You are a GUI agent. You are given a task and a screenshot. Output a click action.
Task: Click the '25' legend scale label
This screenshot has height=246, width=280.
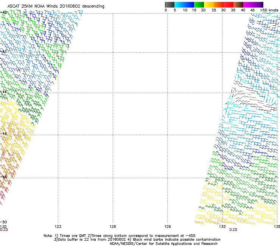pos(214,10)
